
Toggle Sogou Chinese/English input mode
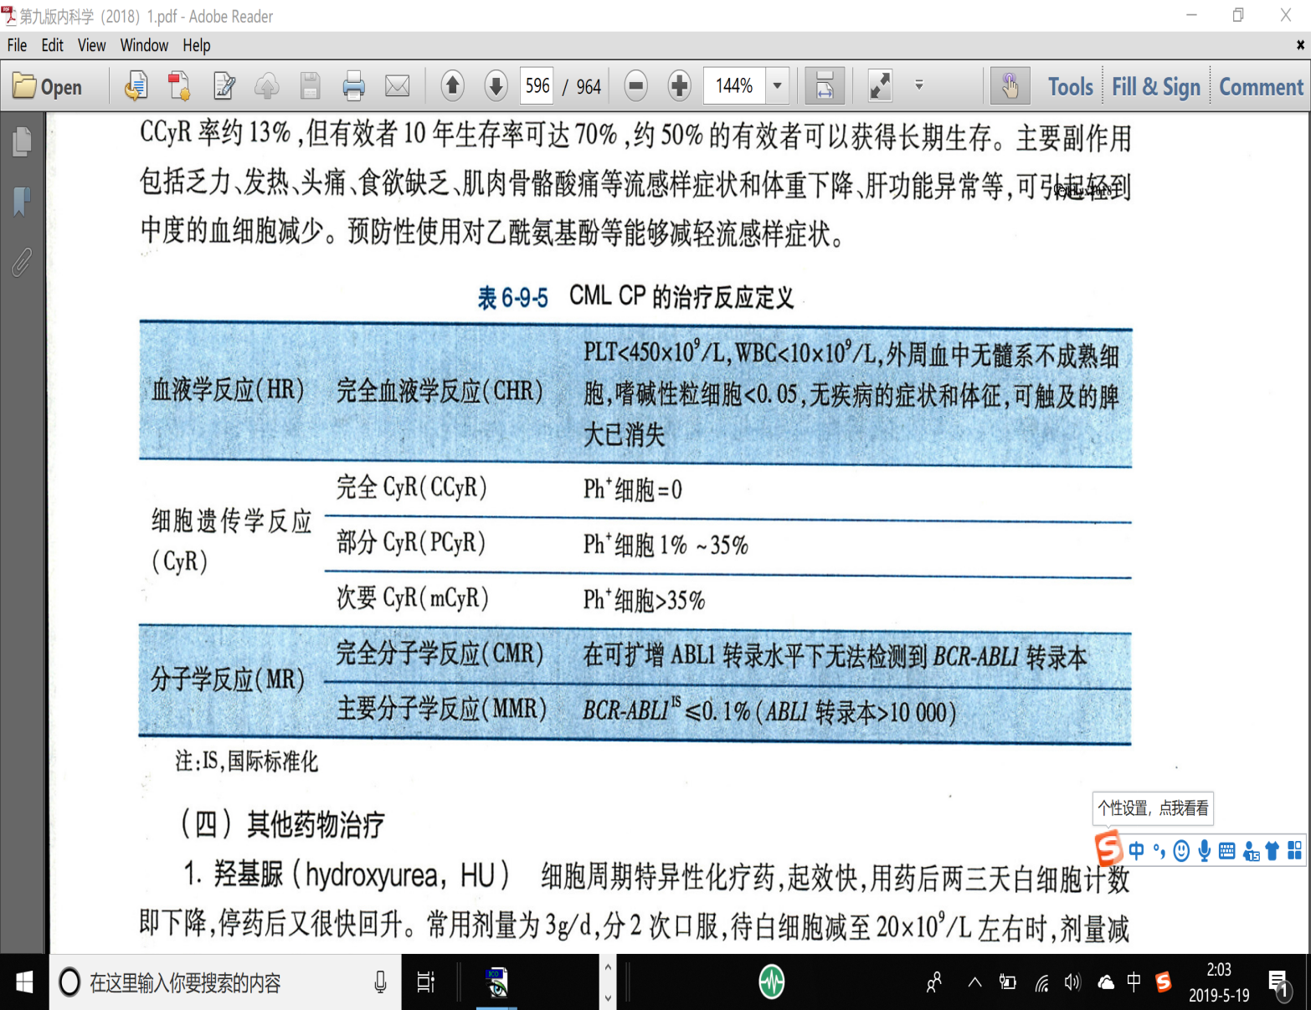[1136, 851]
